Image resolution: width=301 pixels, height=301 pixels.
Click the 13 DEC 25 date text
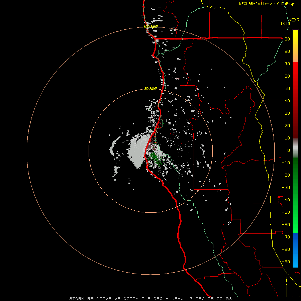pyautogui.click(x=200, y=299)
